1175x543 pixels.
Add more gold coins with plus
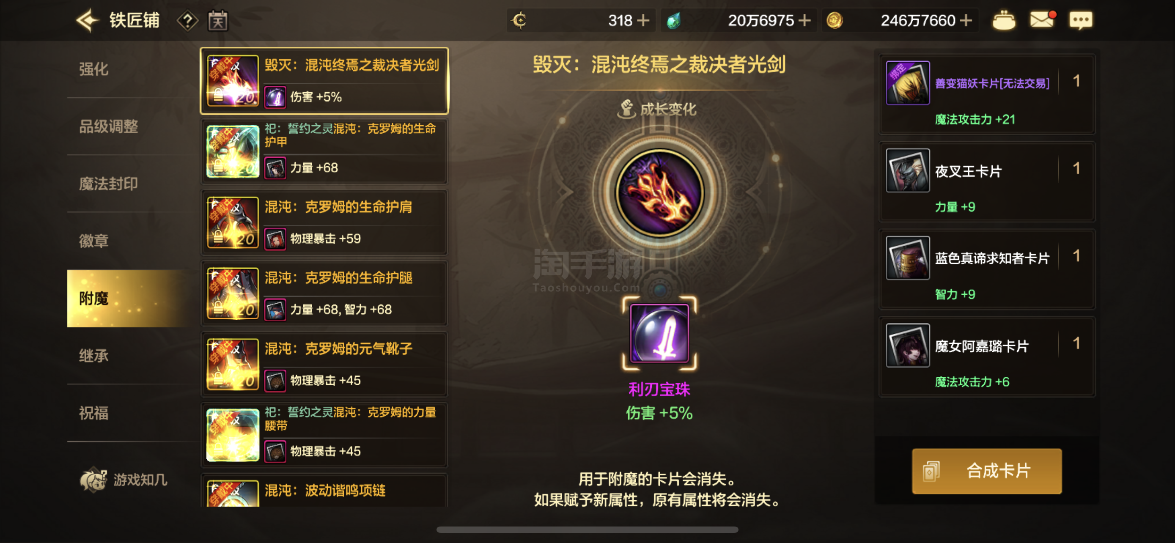(x=966, y=21)
